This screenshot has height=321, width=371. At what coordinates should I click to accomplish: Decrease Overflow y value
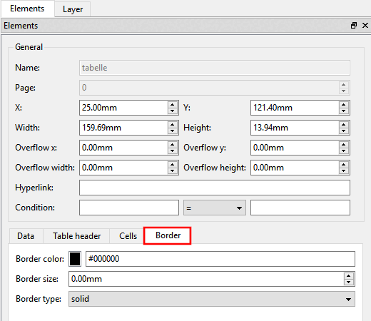(x=343, y=151)
